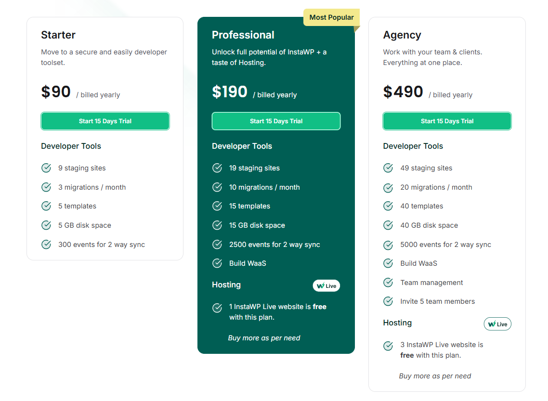Click check icon next to 1 InstaWP Live website
Image resolution: width=548 pixels, height=401 pixels.
click(217, 308)
